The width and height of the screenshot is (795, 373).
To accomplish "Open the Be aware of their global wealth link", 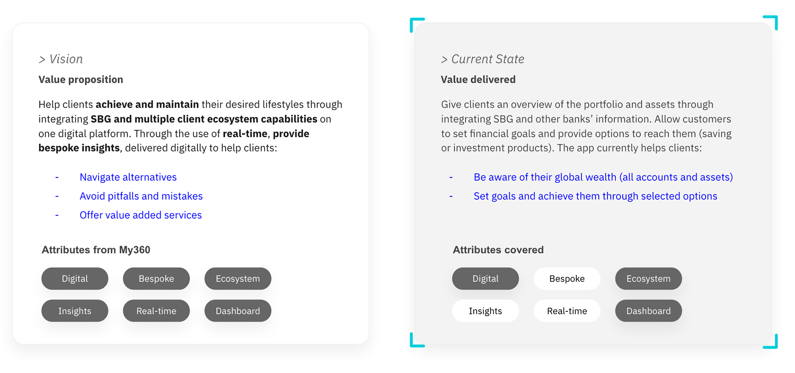I will click(x=603, y=177).
